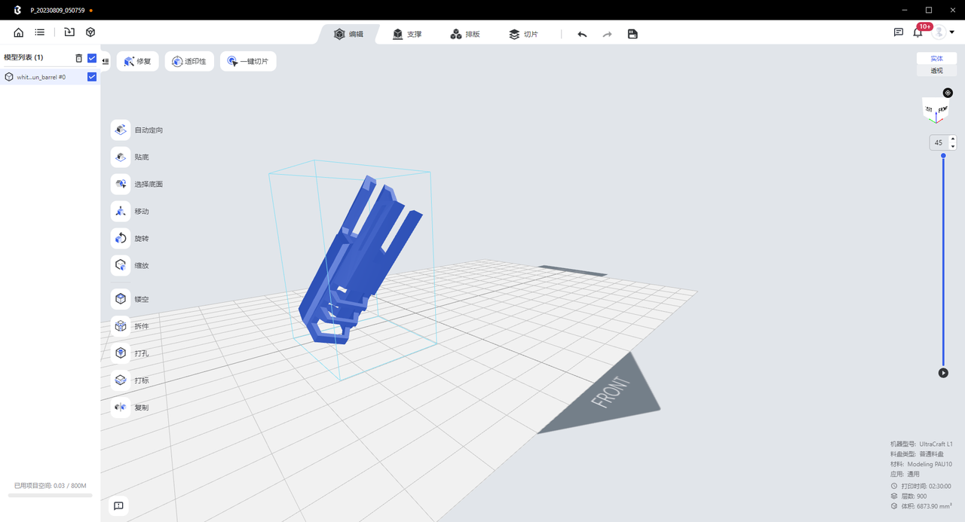Screen dimensions: 965x522
Task: Go to the home screen icon
Action: [19, 32]
